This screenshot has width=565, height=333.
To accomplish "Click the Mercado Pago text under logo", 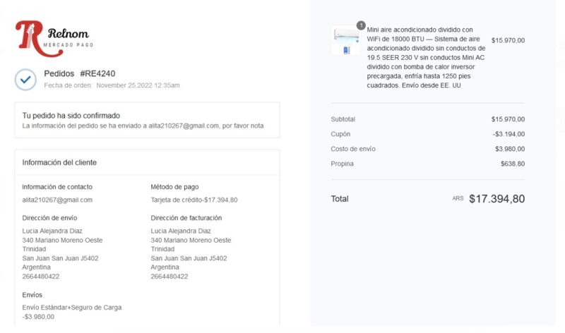I will [68, 45].
